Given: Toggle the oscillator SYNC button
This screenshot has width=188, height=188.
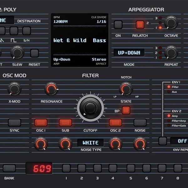Looking at the screenshot, I should 14,123.
